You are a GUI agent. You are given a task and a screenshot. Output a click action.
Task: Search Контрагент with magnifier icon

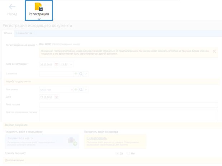coord(81,89)
